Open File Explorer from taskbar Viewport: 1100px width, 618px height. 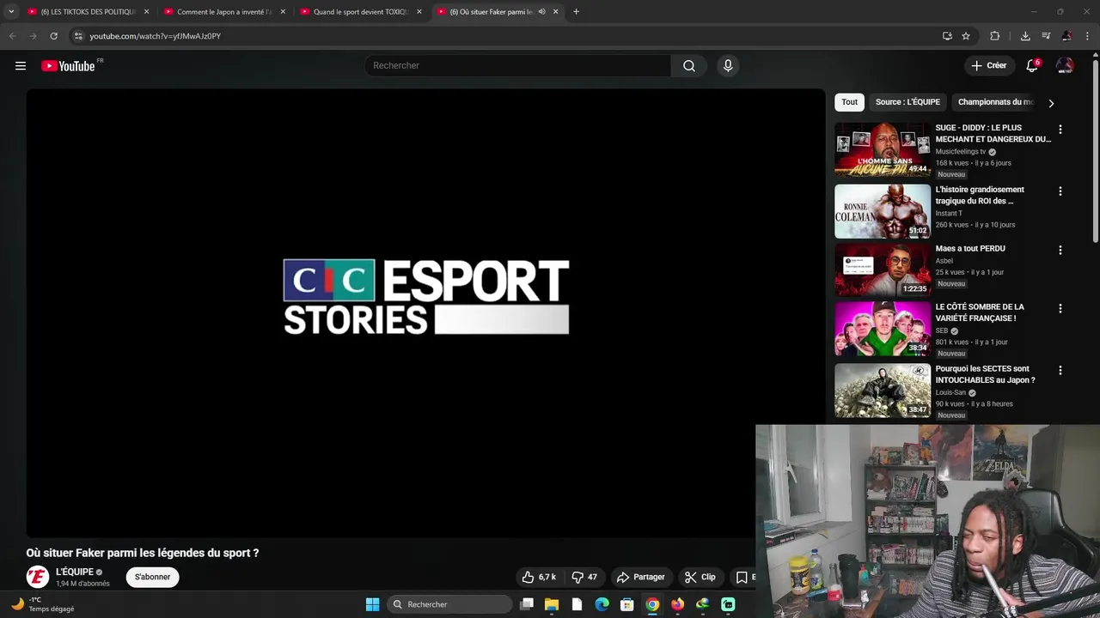click(x=552, y=604)
